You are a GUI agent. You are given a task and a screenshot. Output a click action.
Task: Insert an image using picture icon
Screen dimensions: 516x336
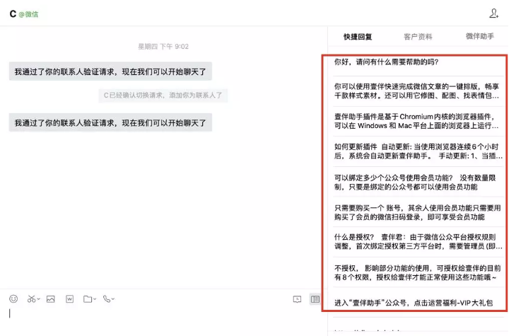(51, 299)
